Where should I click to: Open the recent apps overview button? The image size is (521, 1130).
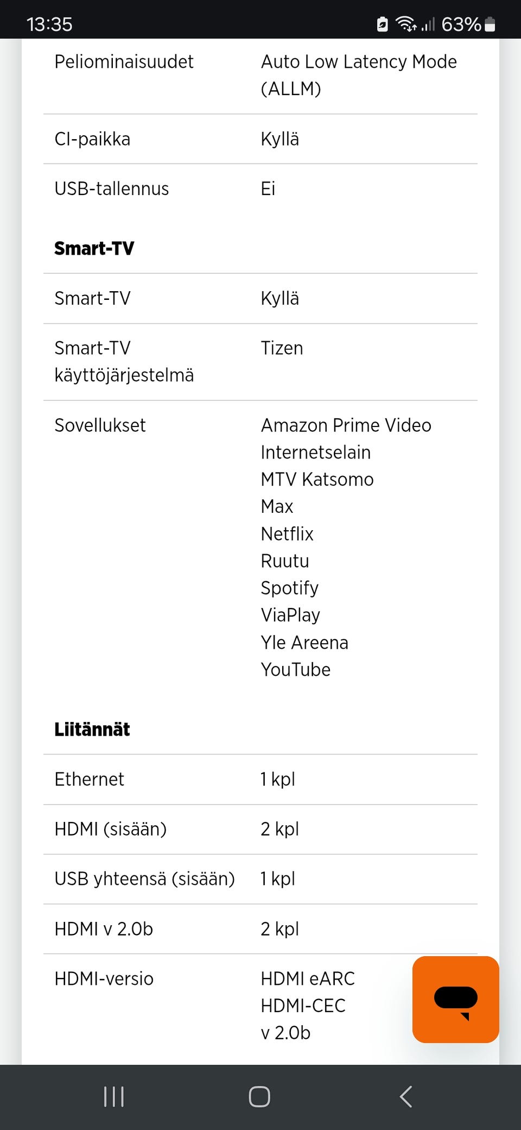point(114,1096)
